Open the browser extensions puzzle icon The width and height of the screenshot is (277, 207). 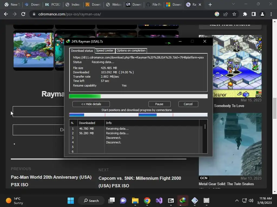pyautogui.click(x=245, y=14)
